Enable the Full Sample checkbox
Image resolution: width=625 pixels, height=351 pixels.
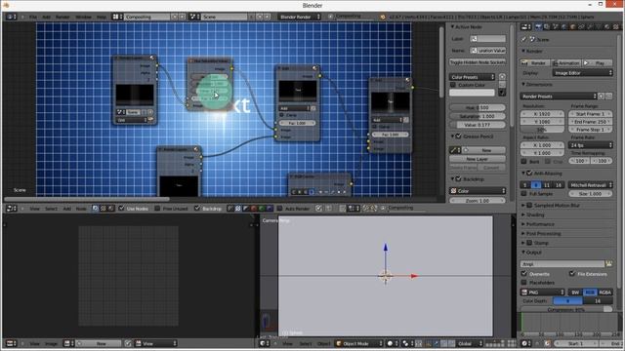(524, 193)
